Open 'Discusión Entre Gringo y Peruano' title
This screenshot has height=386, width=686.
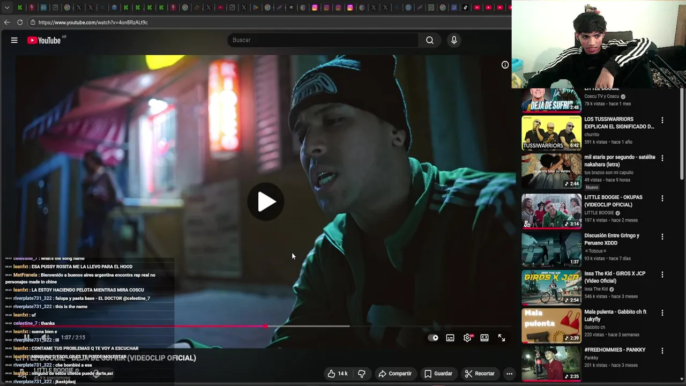point(612,239)
